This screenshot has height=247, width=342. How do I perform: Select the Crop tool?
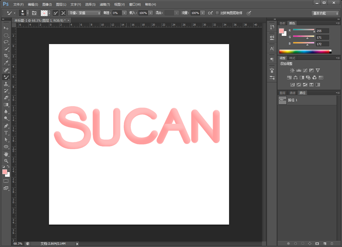pyautogui.click(x=6, y=56)
